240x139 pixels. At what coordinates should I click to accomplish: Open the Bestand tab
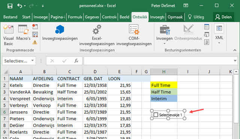point(10,17)
